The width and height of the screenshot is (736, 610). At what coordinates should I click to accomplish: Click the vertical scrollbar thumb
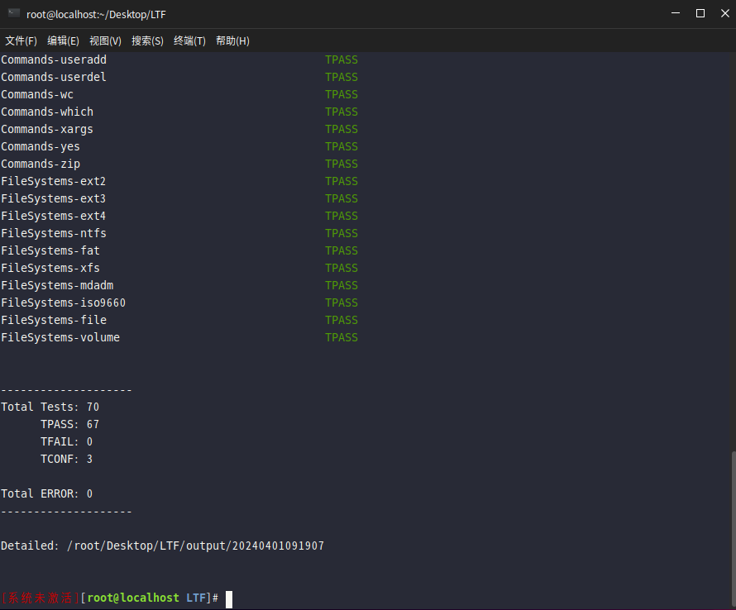(732, 529)
